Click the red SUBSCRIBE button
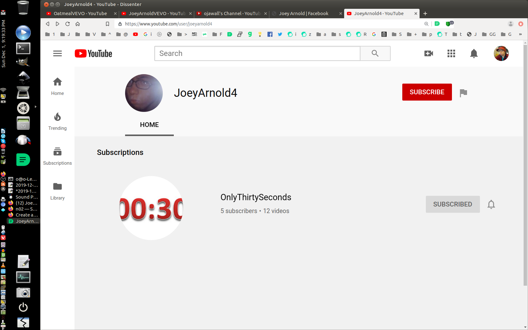The height and width of the screenshot is (330, 528). pyautogui.click(x=427, y=92)
